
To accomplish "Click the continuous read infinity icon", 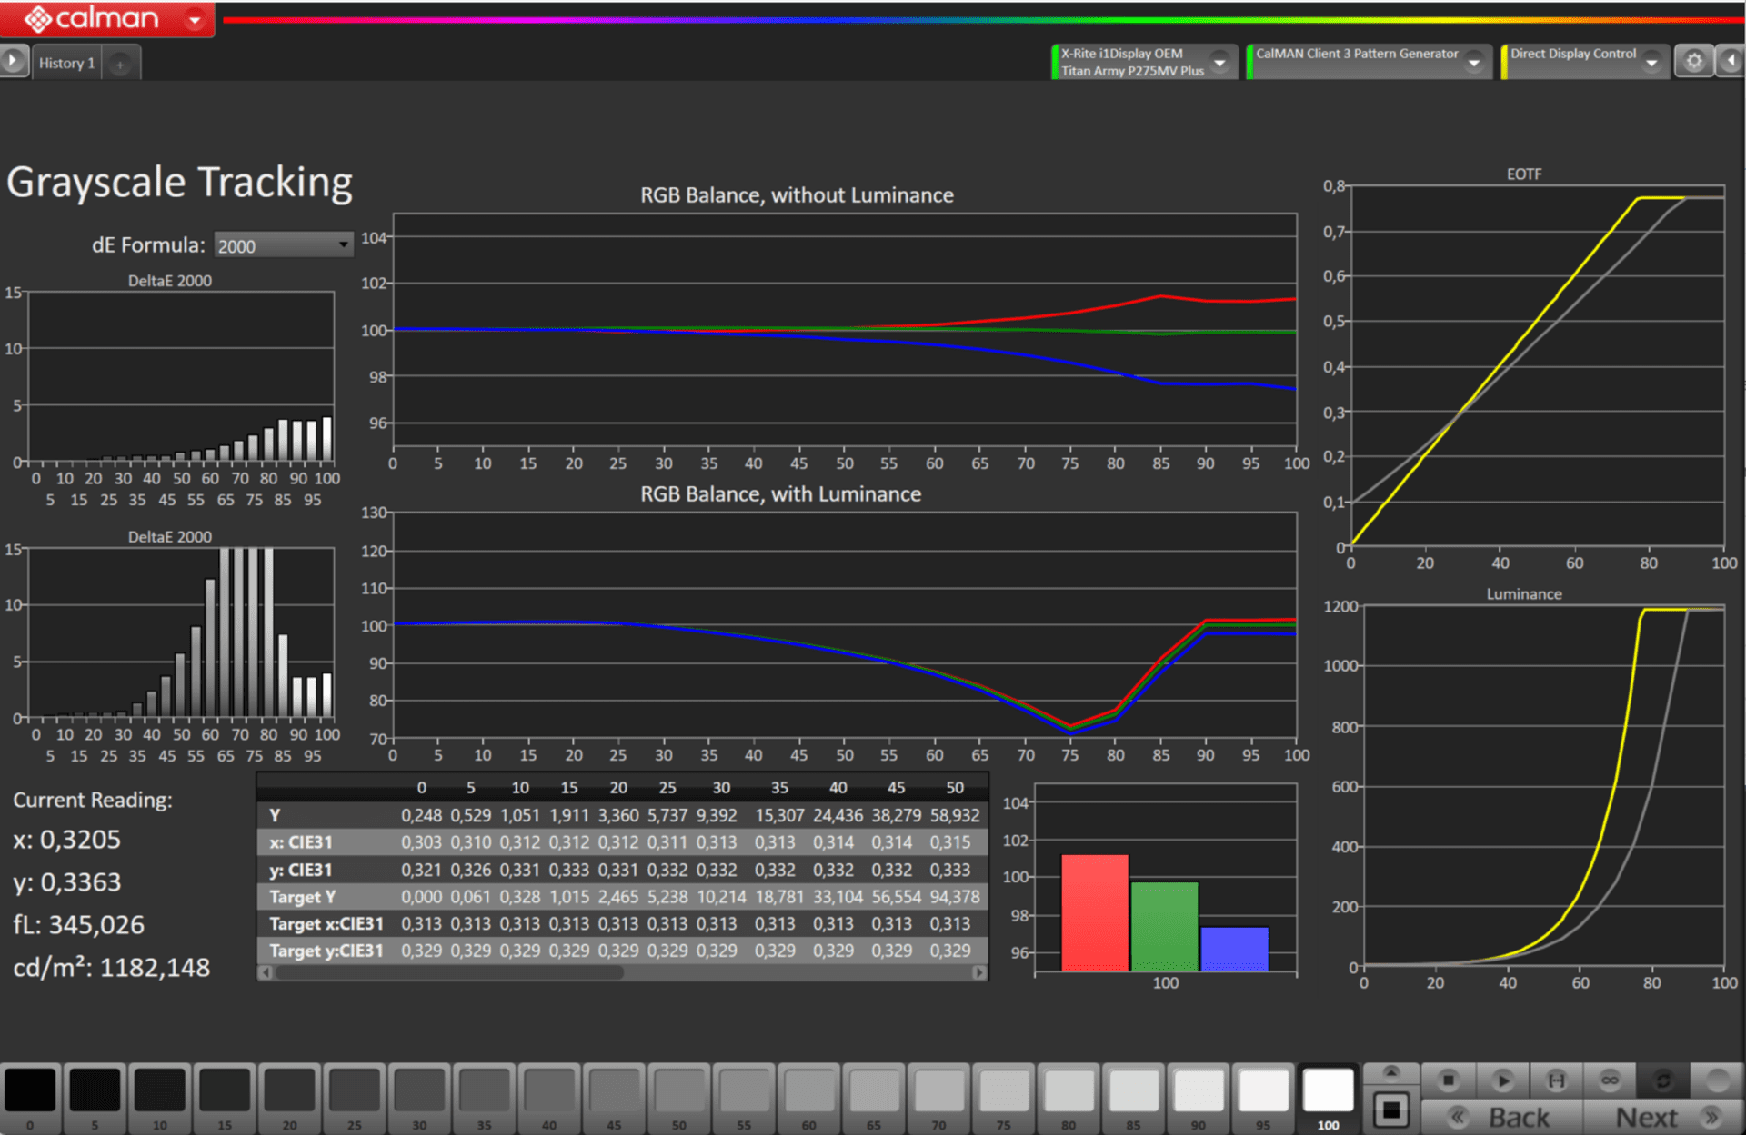I will 1610,1080.
